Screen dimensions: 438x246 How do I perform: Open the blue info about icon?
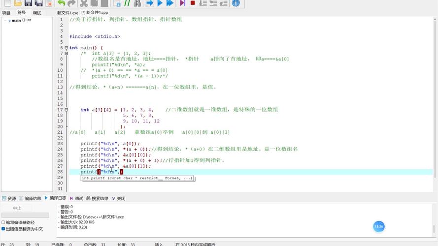coord(236,3)
